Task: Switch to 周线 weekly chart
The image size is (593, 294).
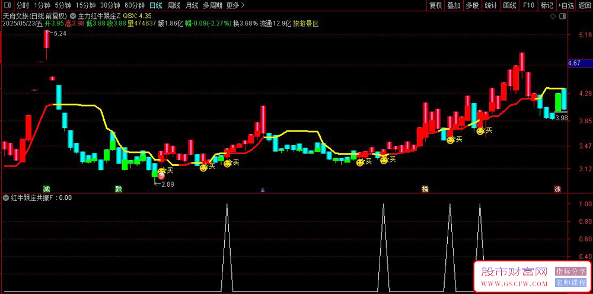Action: click(x=174, y=5)
